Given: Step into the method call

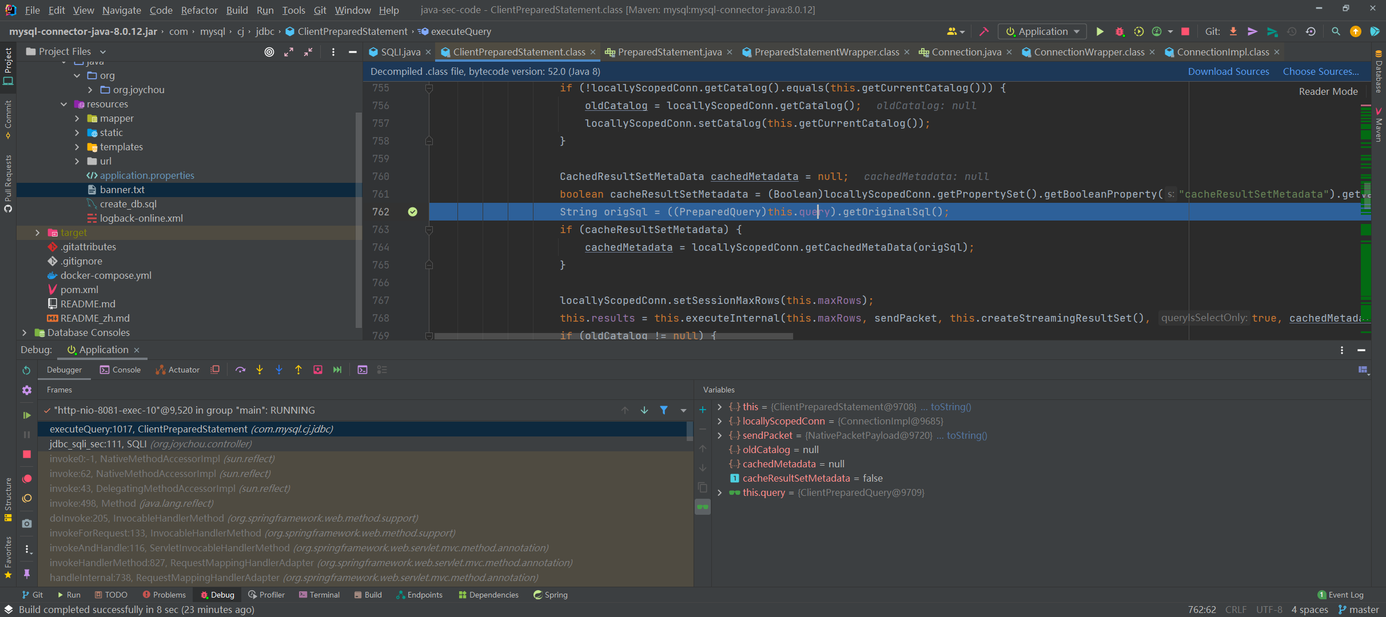Looking at the screenshot, I should coord(260,370).
